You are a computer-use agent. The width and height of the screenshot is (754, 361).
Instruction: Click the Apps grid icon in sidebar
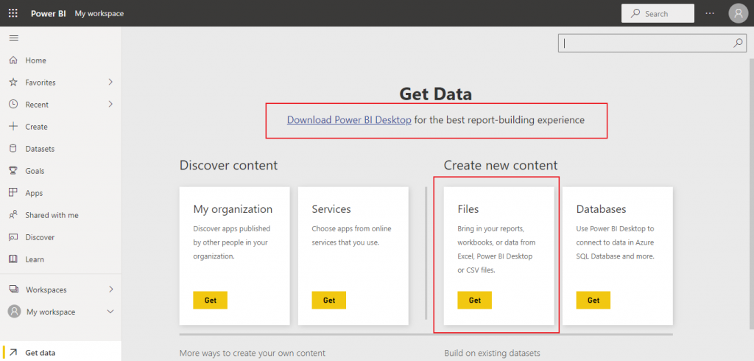click(x=13, y=193)
